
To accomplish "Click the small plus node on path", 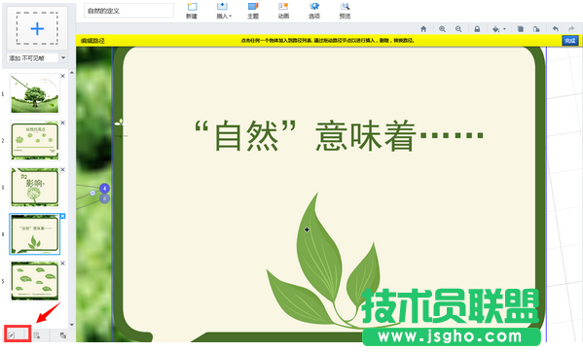I will pos(92,193).
